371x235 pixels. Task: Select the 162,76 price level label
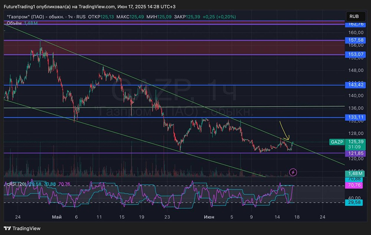356,24
